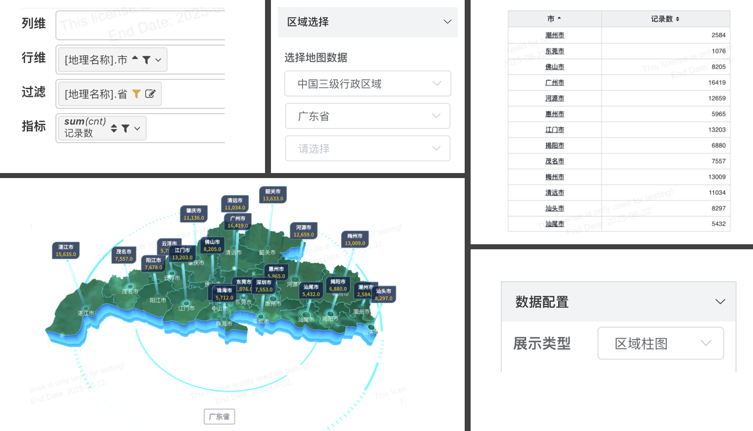Open the 广东省 province dropdown
Screen dimensions: 753x431
point(368,116)
